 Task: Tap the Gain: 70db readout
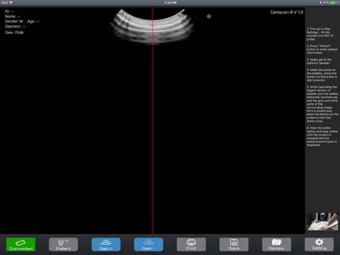[x=14, y=33]
